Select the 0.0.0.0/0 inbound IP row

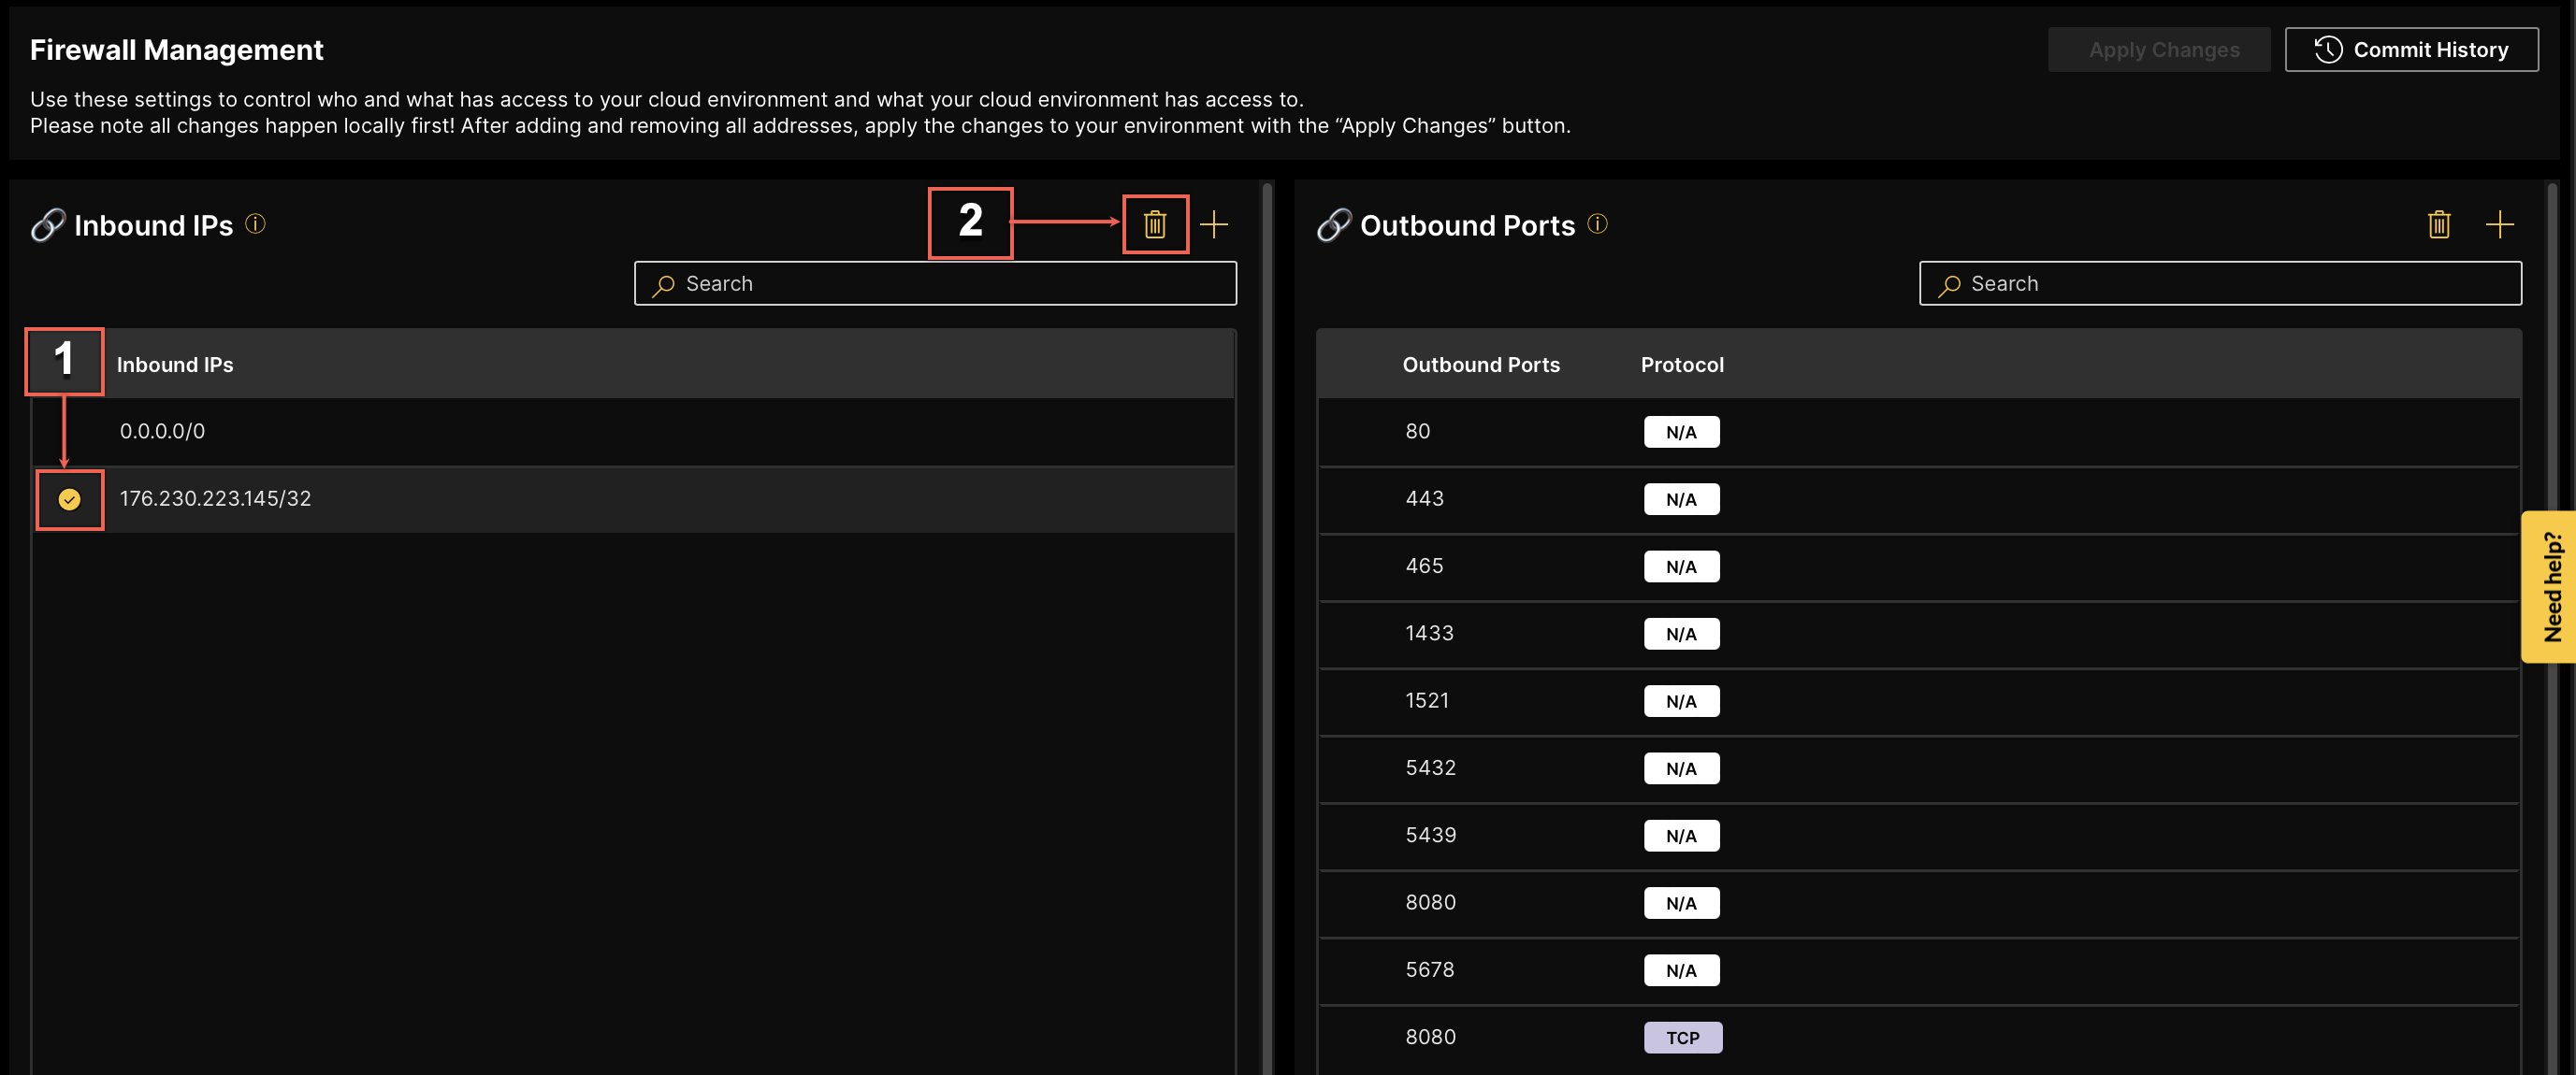(x=162, y=432)
